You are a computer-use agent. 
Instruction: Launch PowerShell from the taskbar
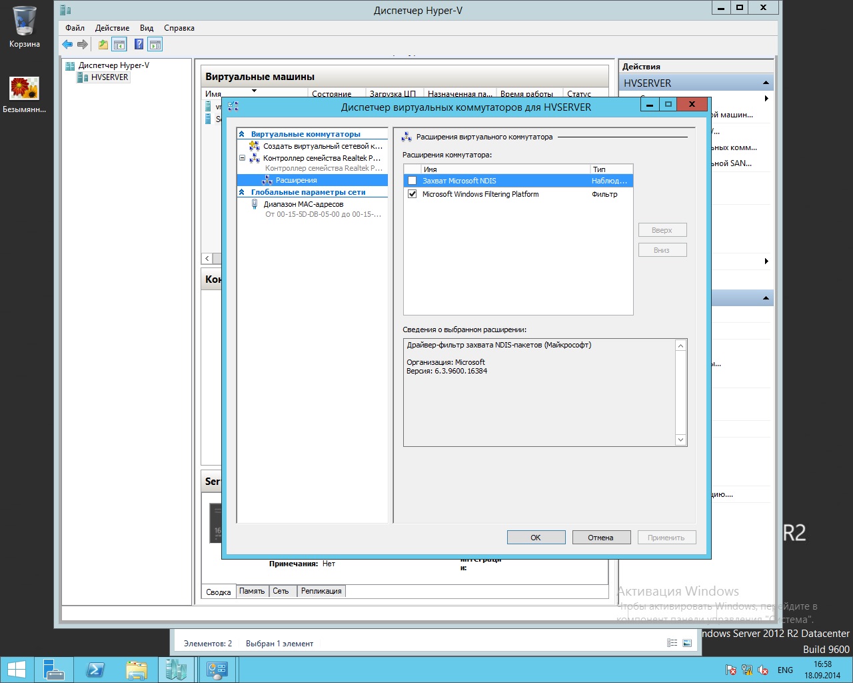95,670
